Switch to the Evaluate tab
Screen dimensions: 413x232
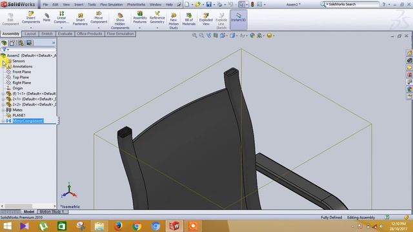pyautogui.click(x=65, y=34)
